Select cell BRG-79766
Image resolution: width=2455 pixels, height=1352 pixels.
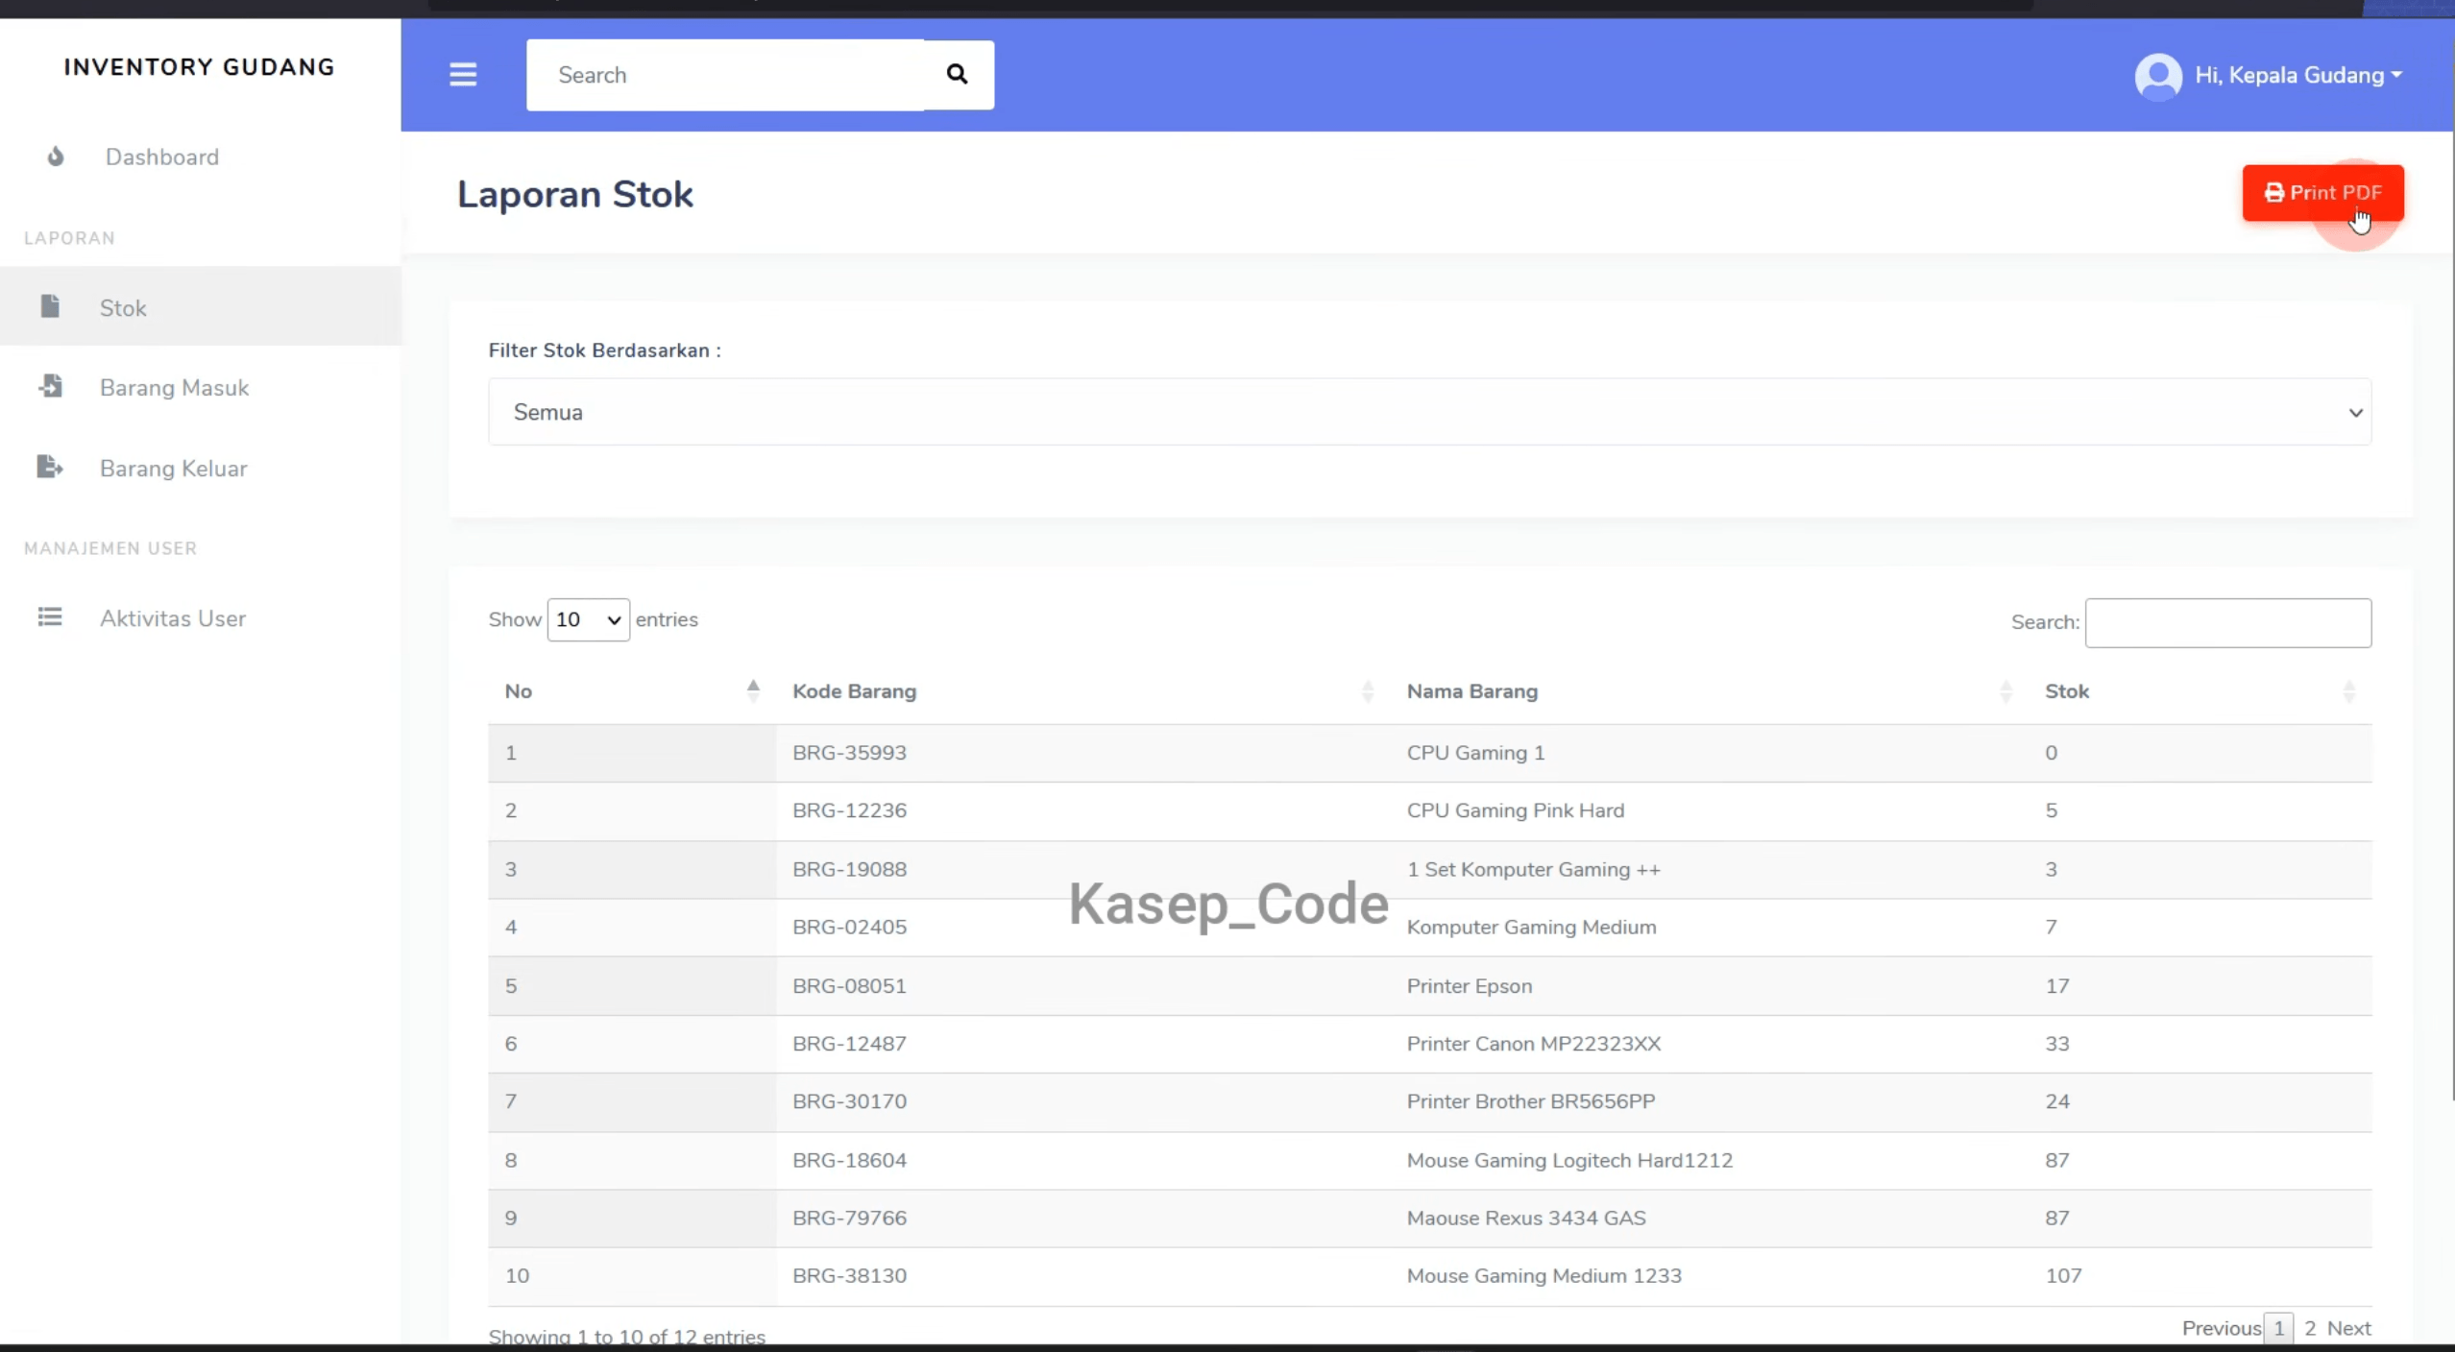coord(849,1218)
